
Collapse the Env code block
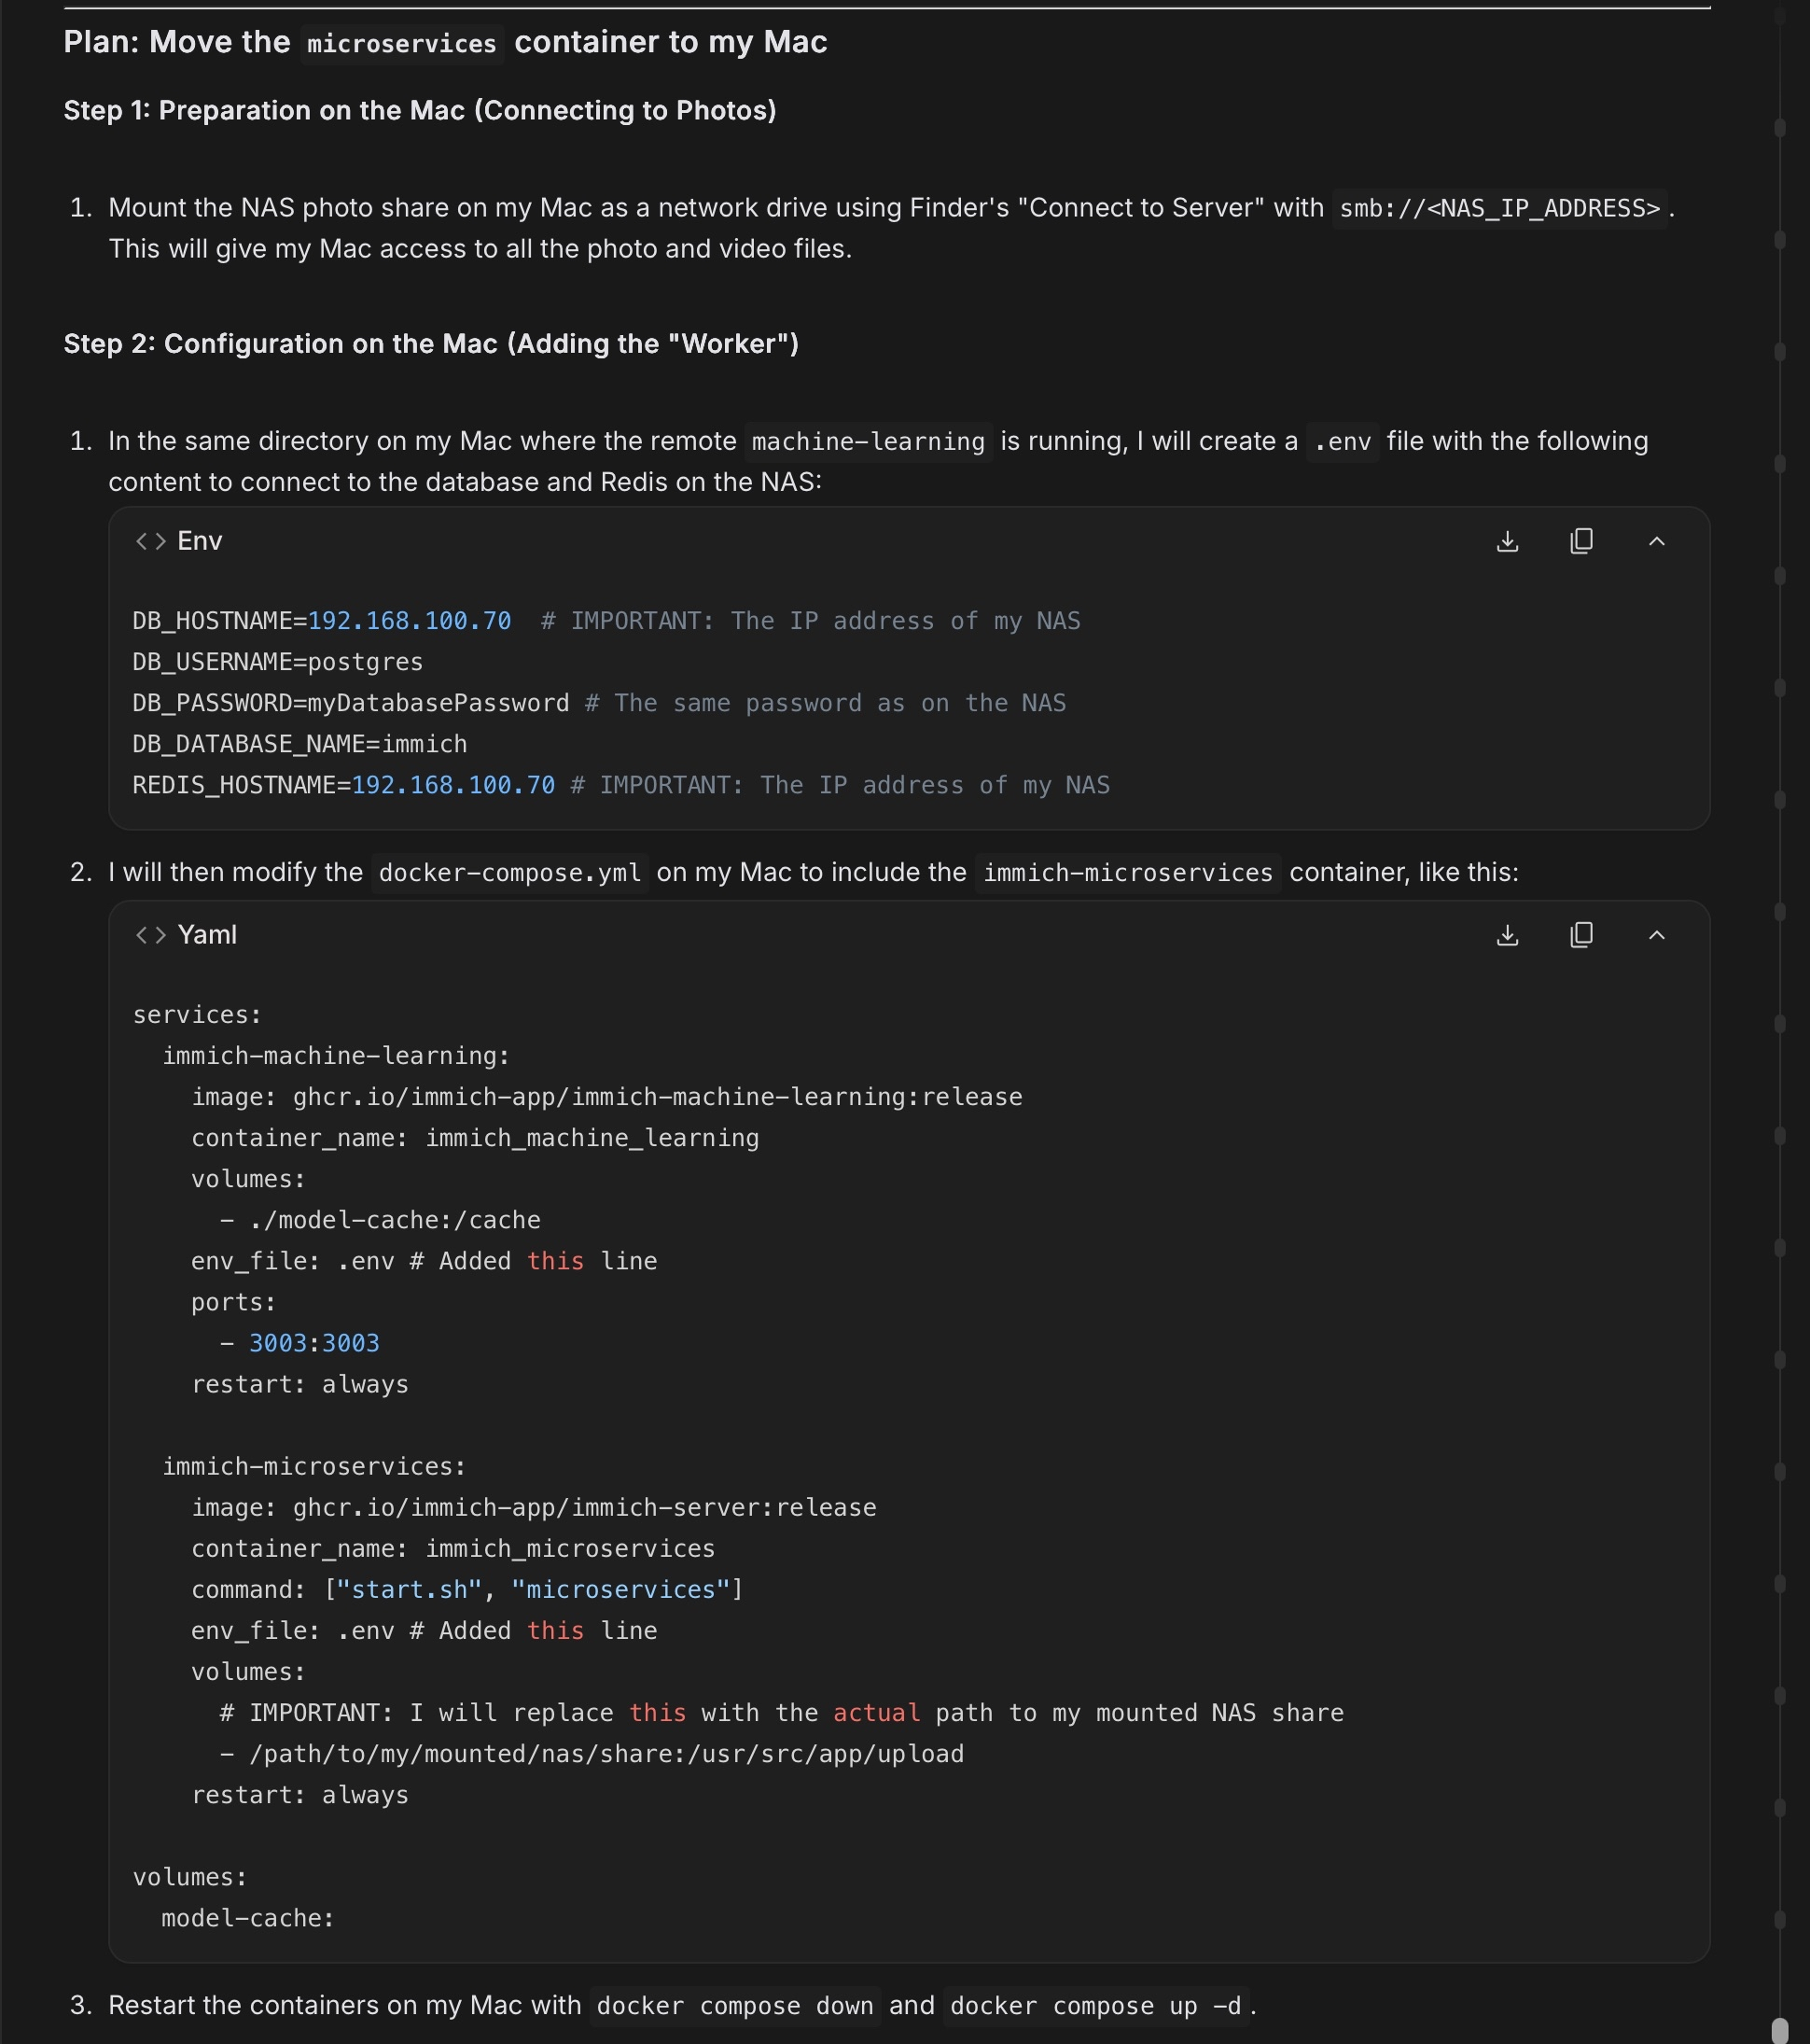(x=1656, y=542)
